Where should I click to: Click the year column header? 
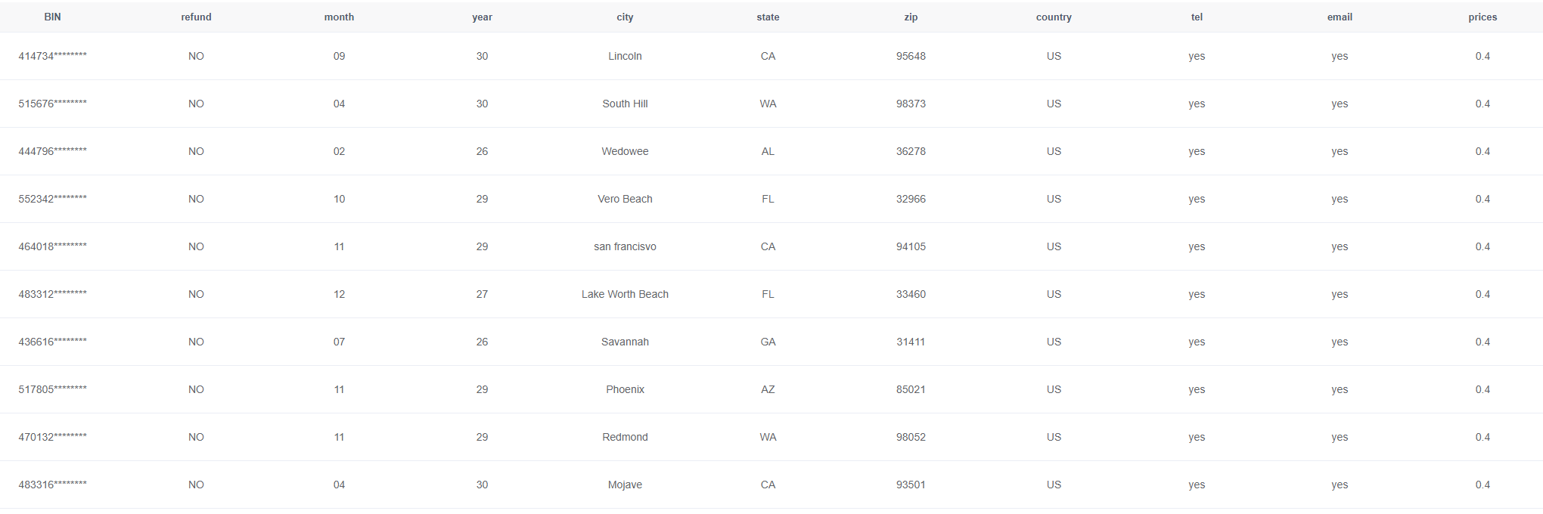[x=482, y=17]
